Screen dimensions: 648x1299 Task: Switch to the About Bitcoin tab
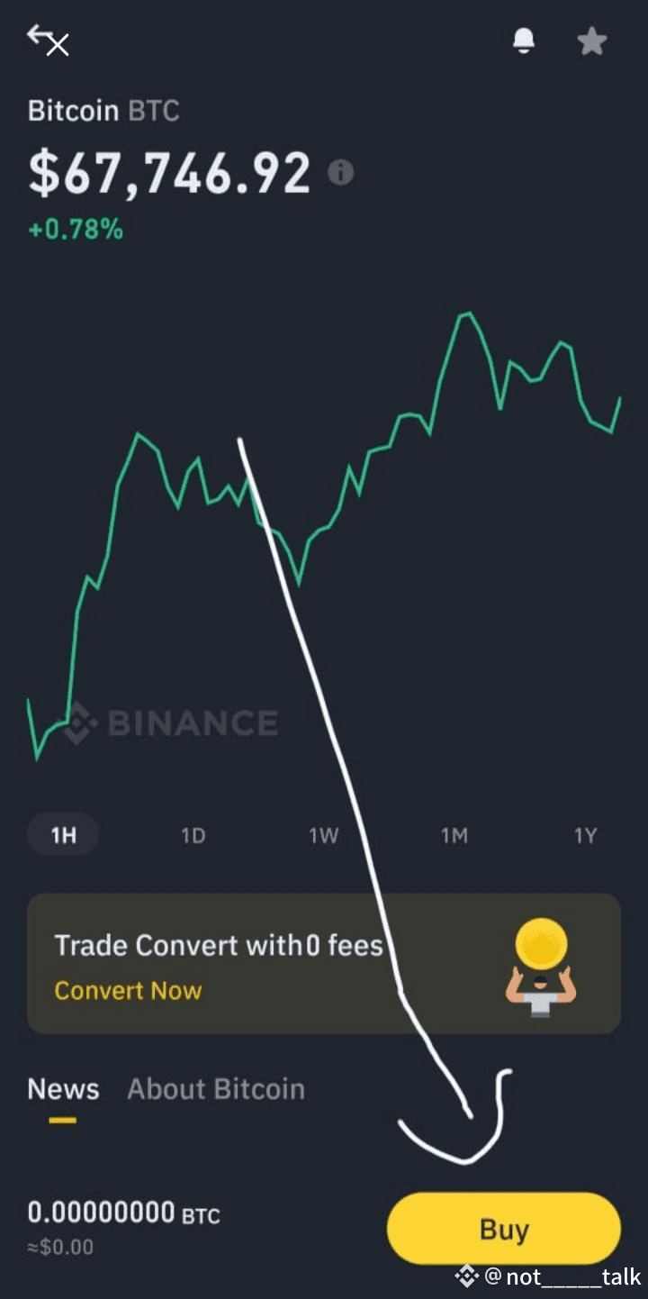(x=216, y=1089)
